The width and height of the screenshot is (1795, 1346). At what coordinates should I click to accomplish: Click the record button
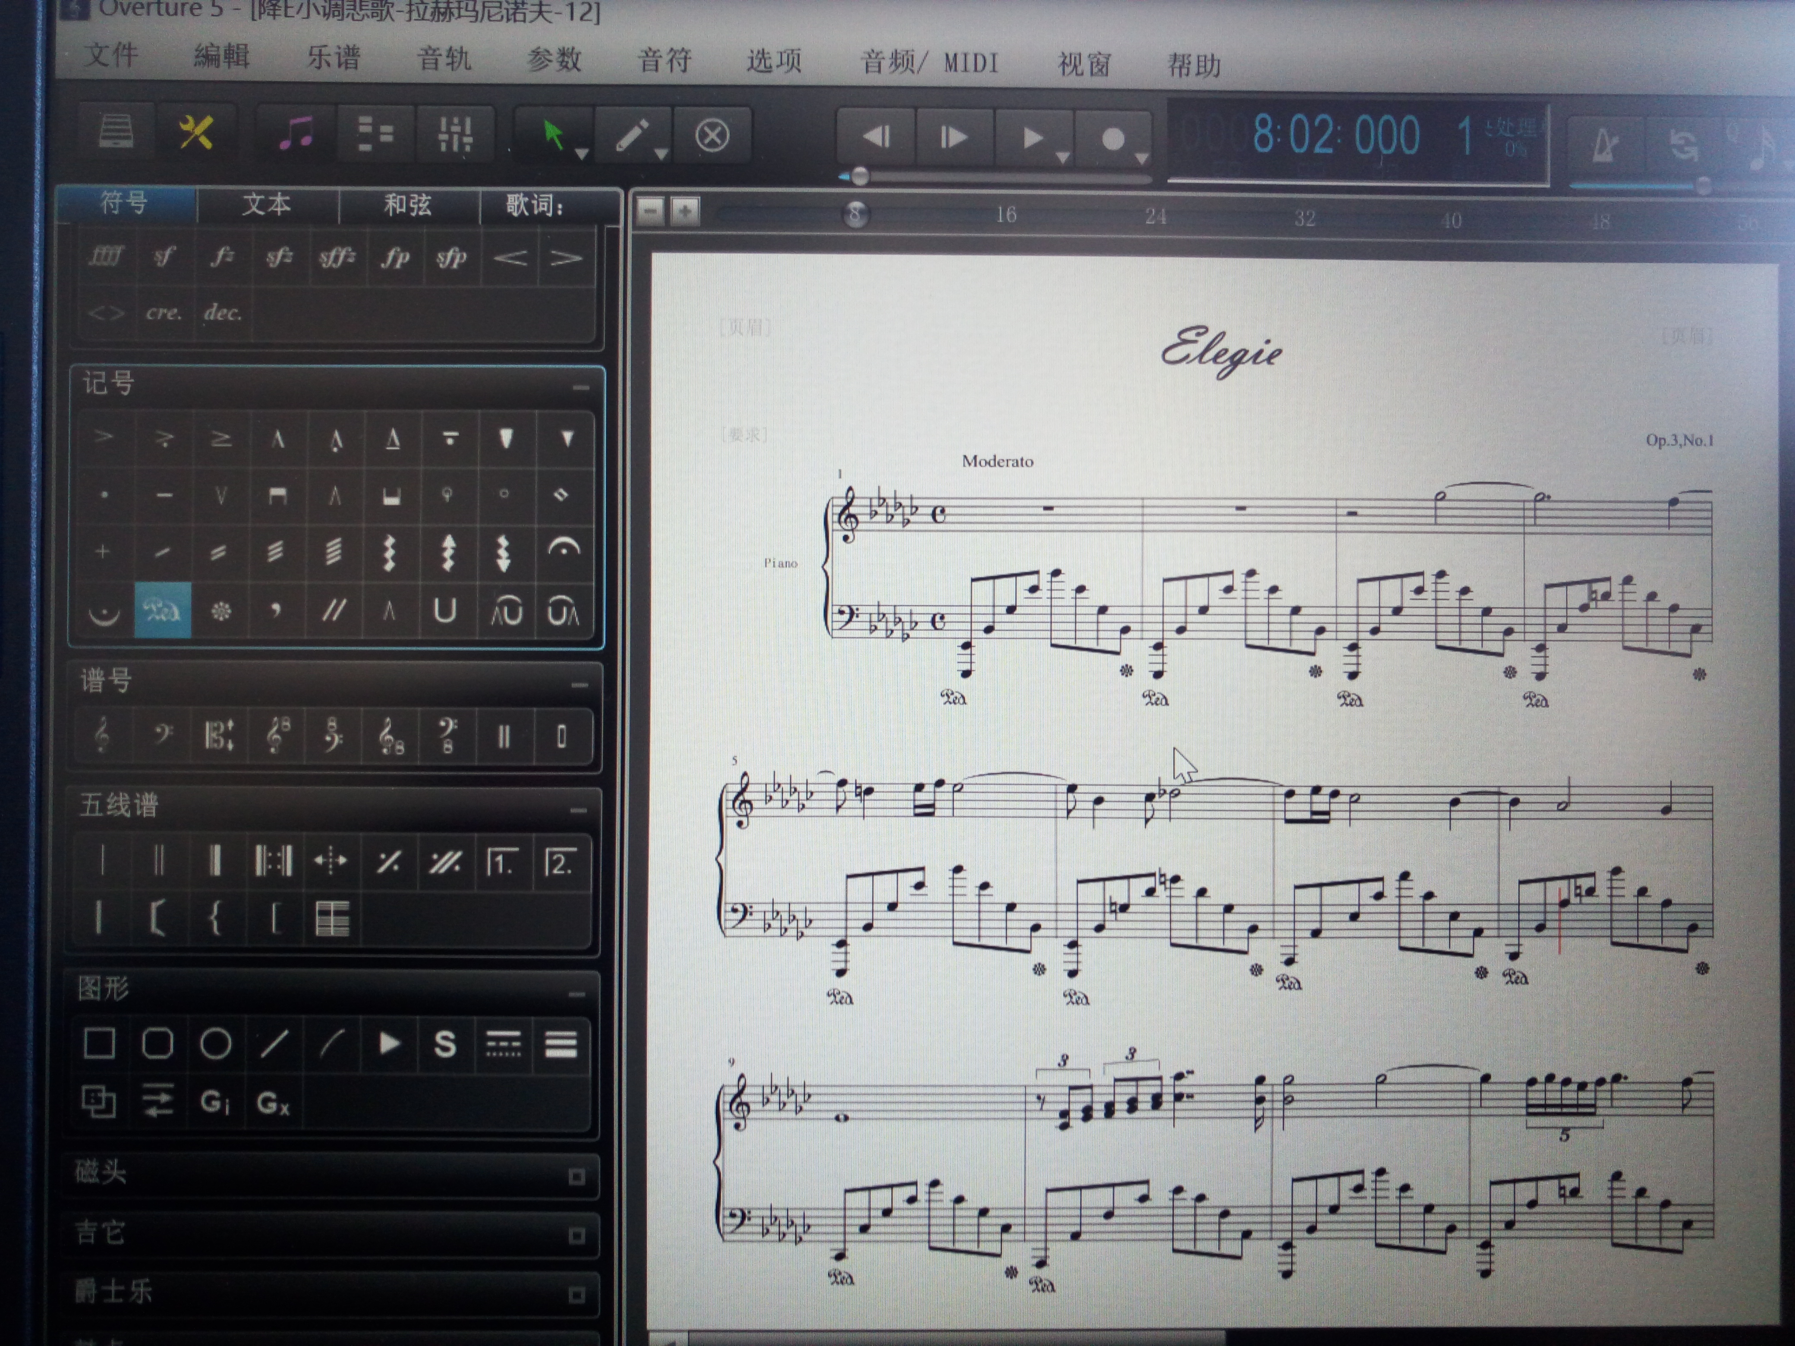1112,139
